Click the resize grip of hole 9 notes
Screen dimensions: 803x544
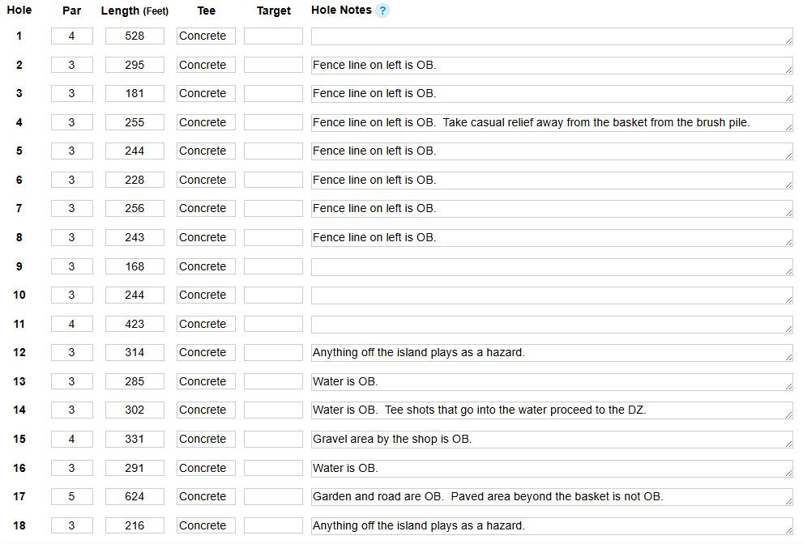point(788,271)
